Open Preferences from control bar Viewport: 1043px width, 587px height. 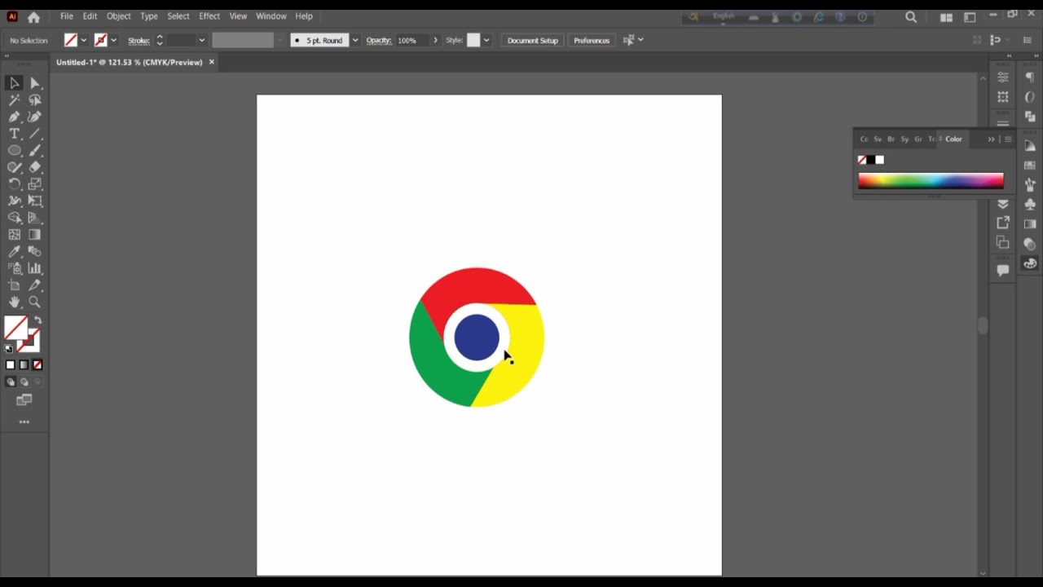click(x=592, y=40)
